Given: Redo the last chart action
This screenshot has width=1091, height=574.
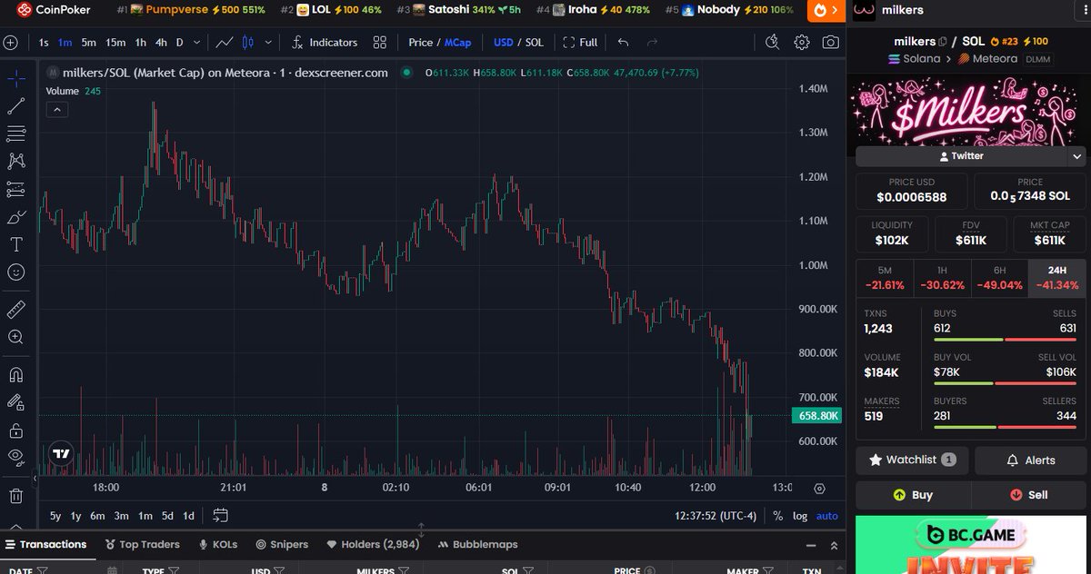Looking at the screenshot, I should 652,43.
